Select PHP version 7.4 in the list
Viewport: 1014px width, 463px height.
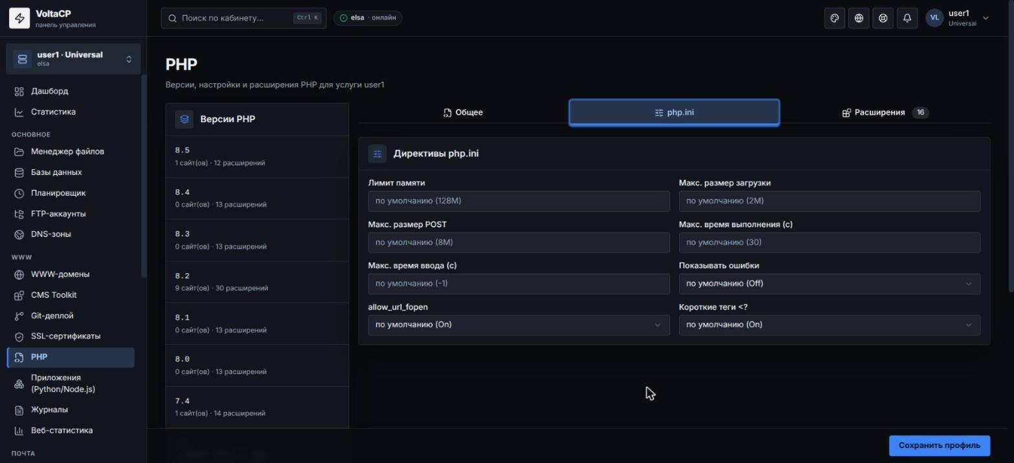(257, 407)
